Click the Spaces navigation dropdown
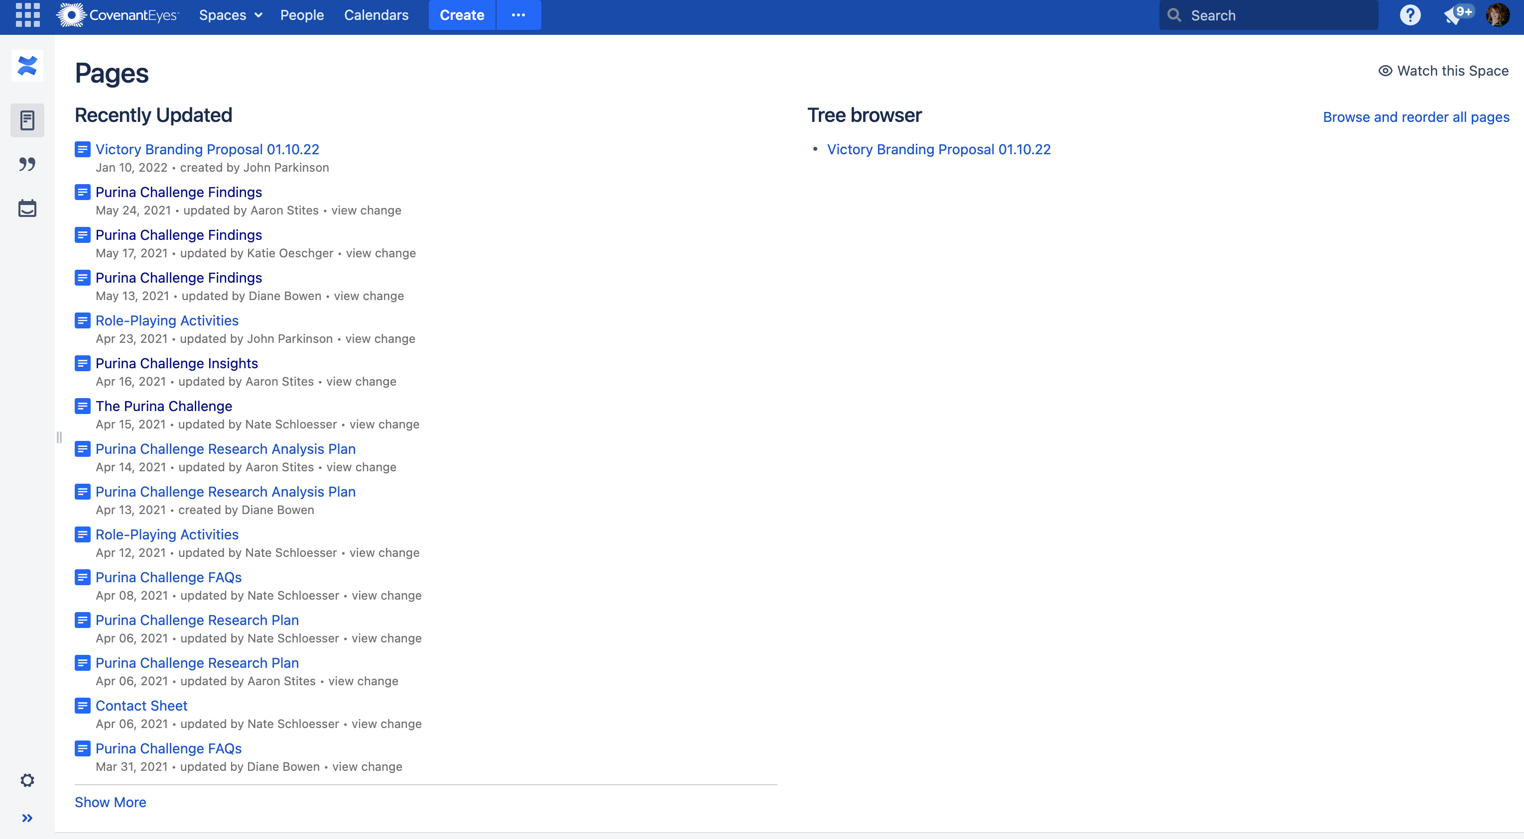Screen dimensions: 1524x839 click(229, 14)
